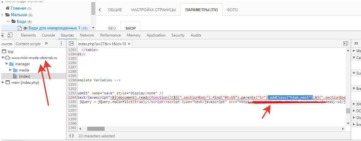Open the Network panel tab

coord(87,35)
